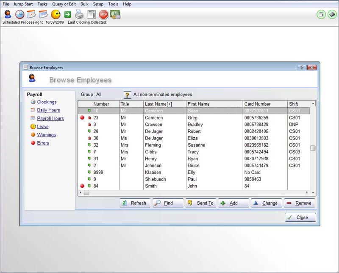
Task: Go to the Warnings link in Payroll
Action: pyautogui.click(x=46, y=135)
